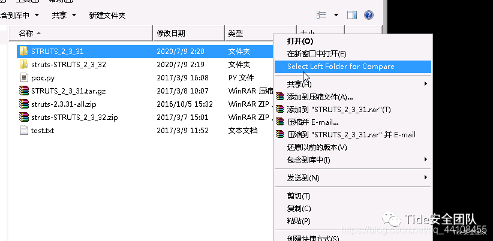
Task: Sort by the 名称 column header
Action: tap(81, 34)
